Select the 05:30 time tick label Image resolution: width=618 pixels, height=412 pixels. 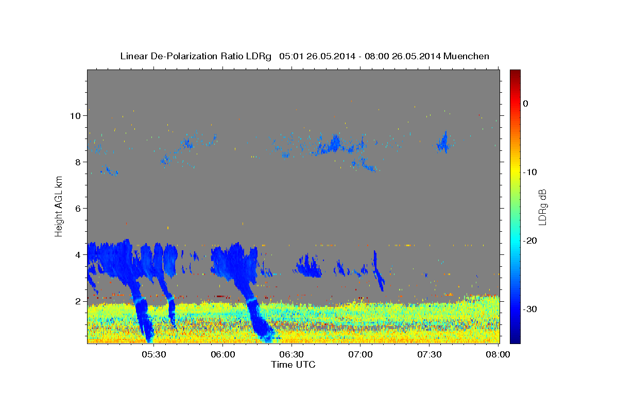click(154, 355)
